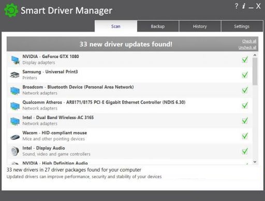The height and width of the screenshot is (201, 265).
Task: Click the driver list scroll down arrow
Action: [x=255, y=162]
